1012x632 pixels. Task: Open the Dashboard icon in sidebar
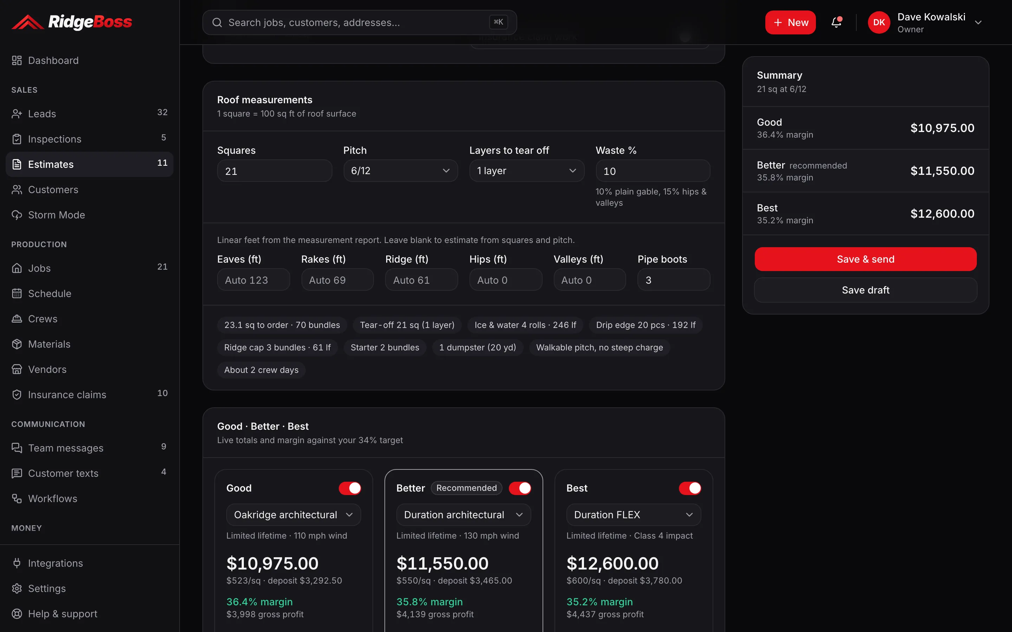(17, 61)
